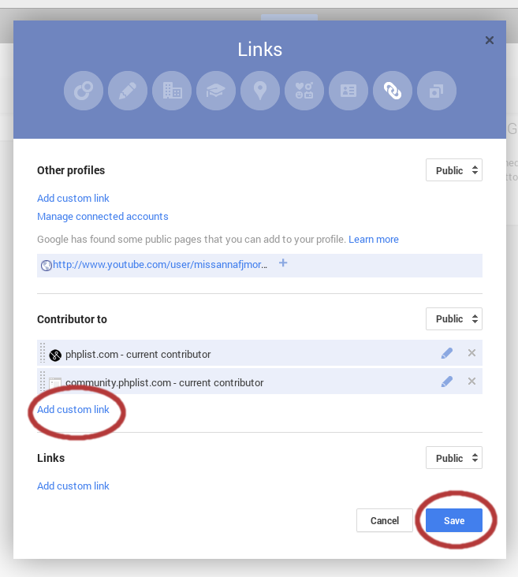Viewport: 518px width, 577px height.
Task: Cancel the Links dialog
Action: click(x=384, y=520)
